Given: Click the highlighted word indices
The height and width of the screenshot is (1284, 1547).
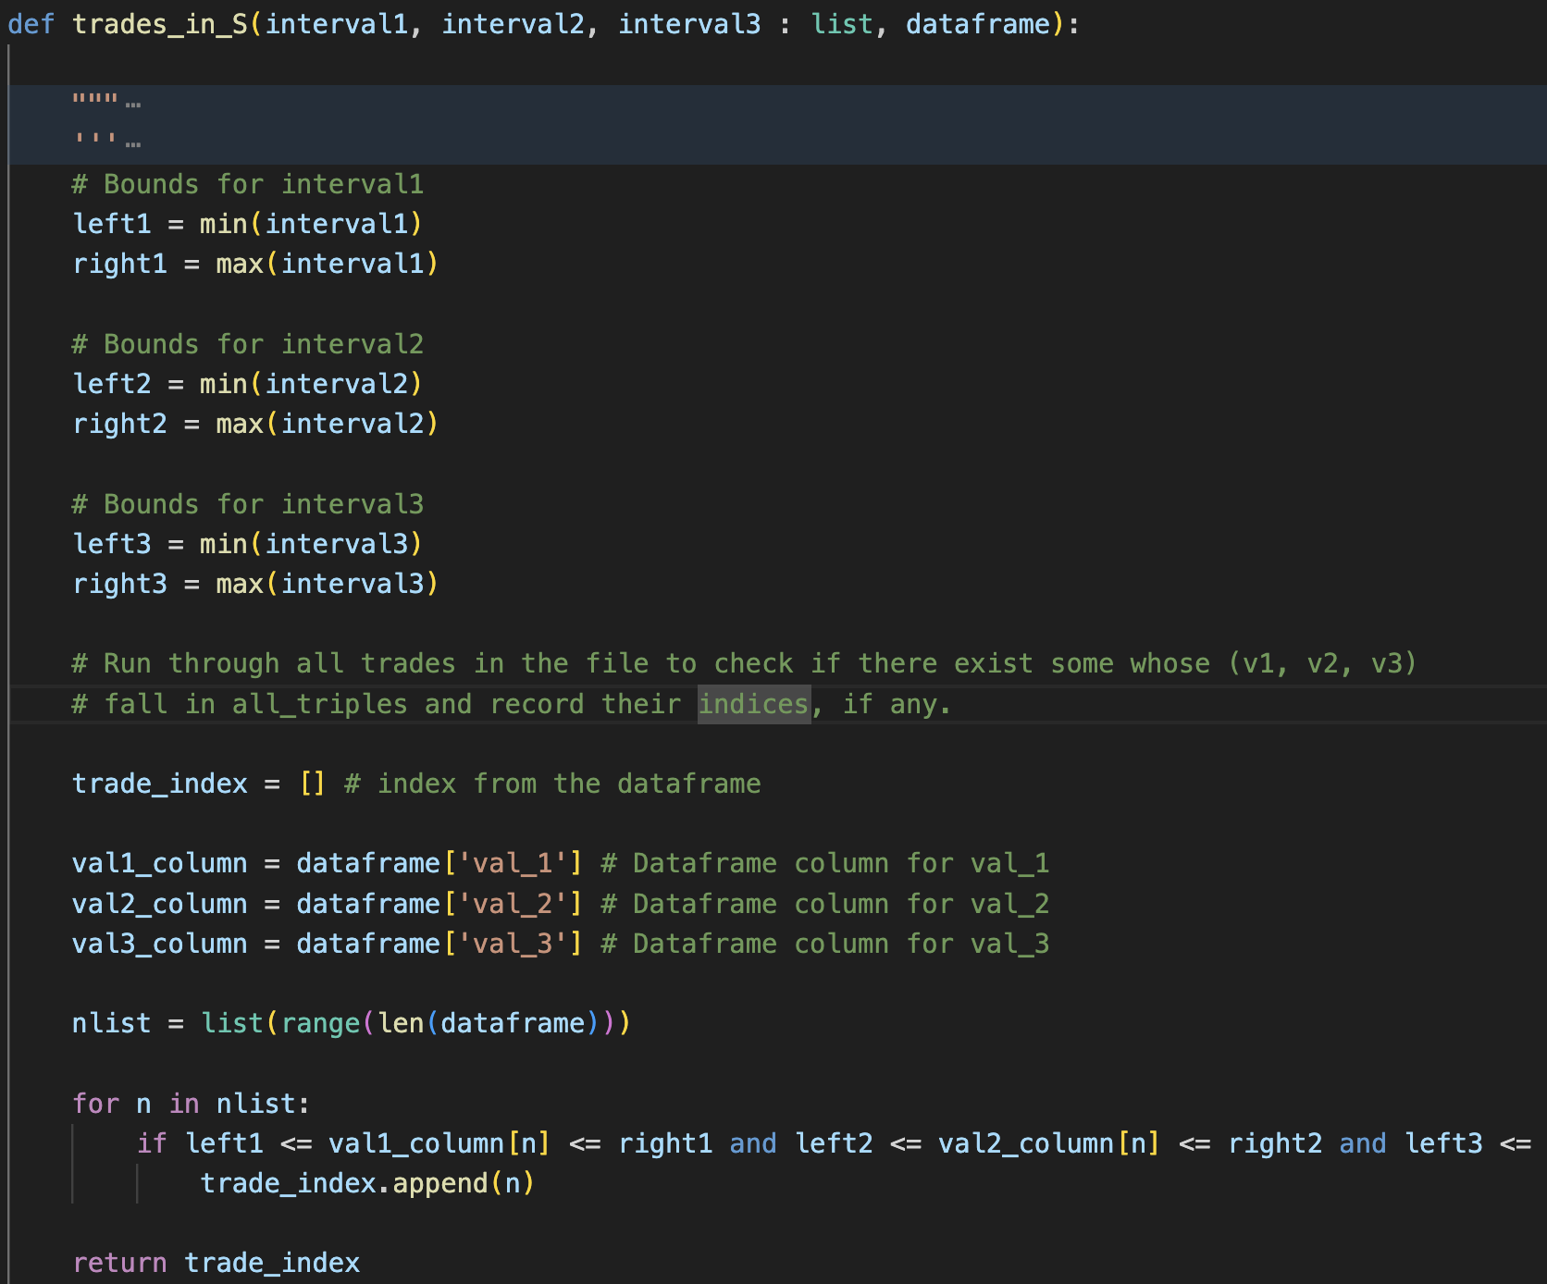Looking at the screenshot, I should coord(752,703).
